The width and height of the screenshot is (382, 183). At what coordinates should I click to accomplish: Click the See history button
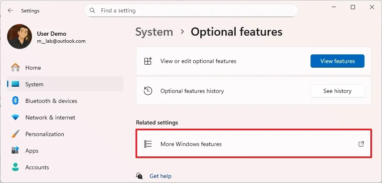click(338, 91)
